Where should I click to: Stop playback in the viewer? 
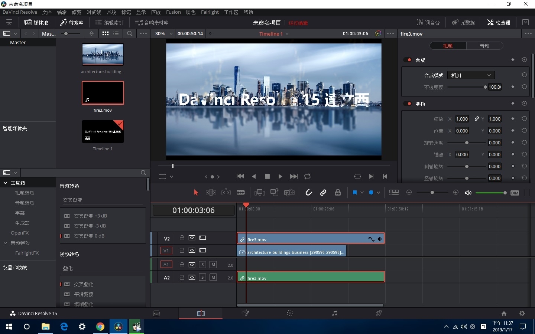coord(267,177)
